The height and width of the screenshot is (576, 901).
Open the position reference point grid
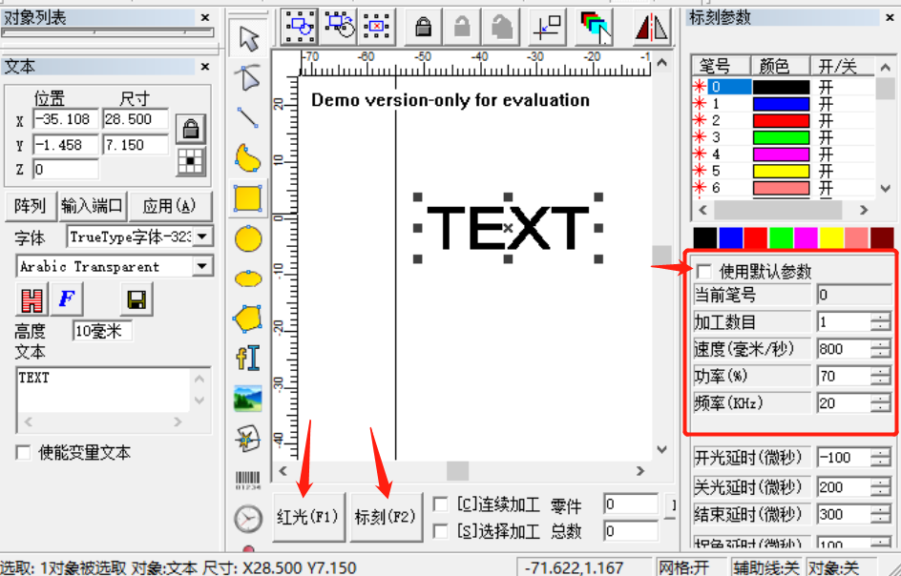(x=190, y=161)
